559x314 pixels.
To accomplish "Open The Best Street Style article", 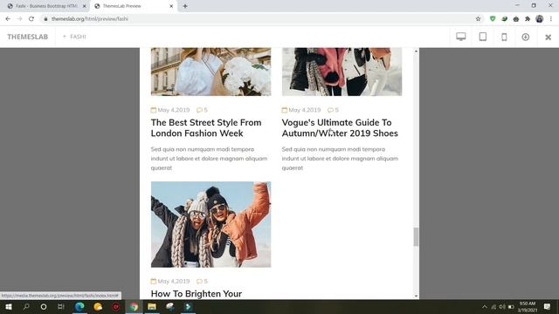I will 206,128.
